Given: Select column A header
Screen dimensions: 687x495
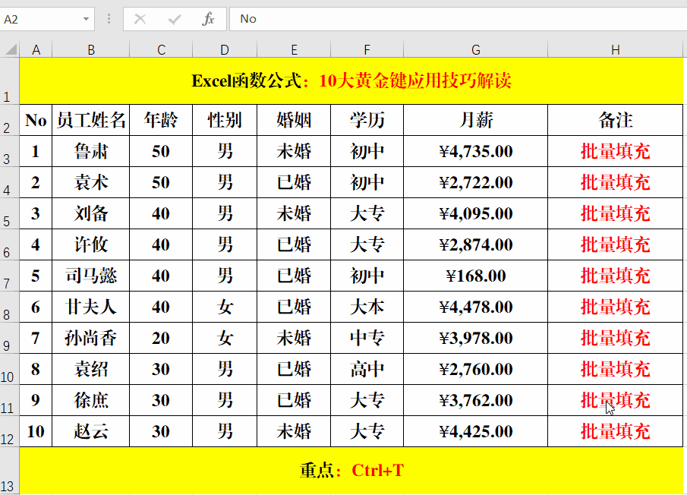Looking at the screenshot, I should pos(36,49).
